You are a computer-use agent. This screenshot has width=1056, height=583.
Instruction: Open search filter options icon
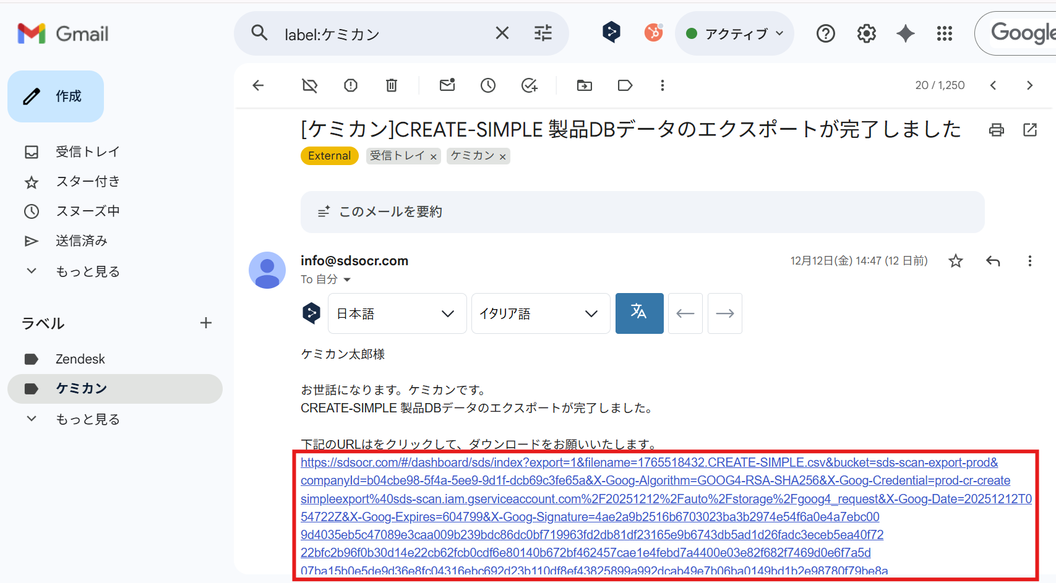(x=543, y=33)
